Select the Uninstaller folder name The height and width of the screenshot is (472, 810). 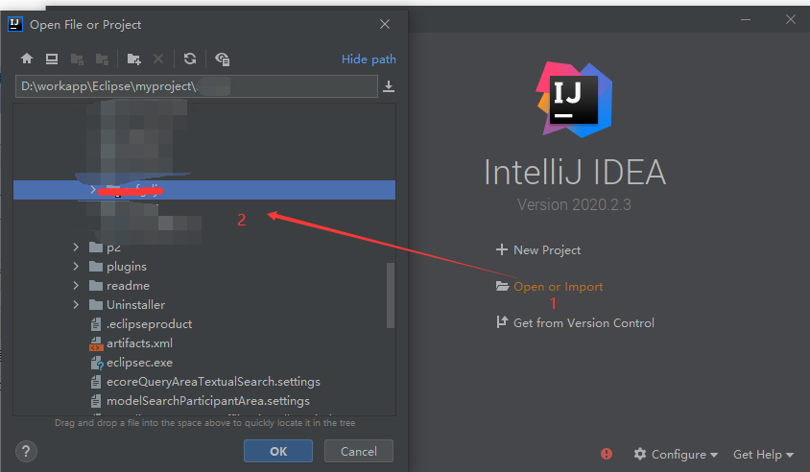click(x=136, y=305)
